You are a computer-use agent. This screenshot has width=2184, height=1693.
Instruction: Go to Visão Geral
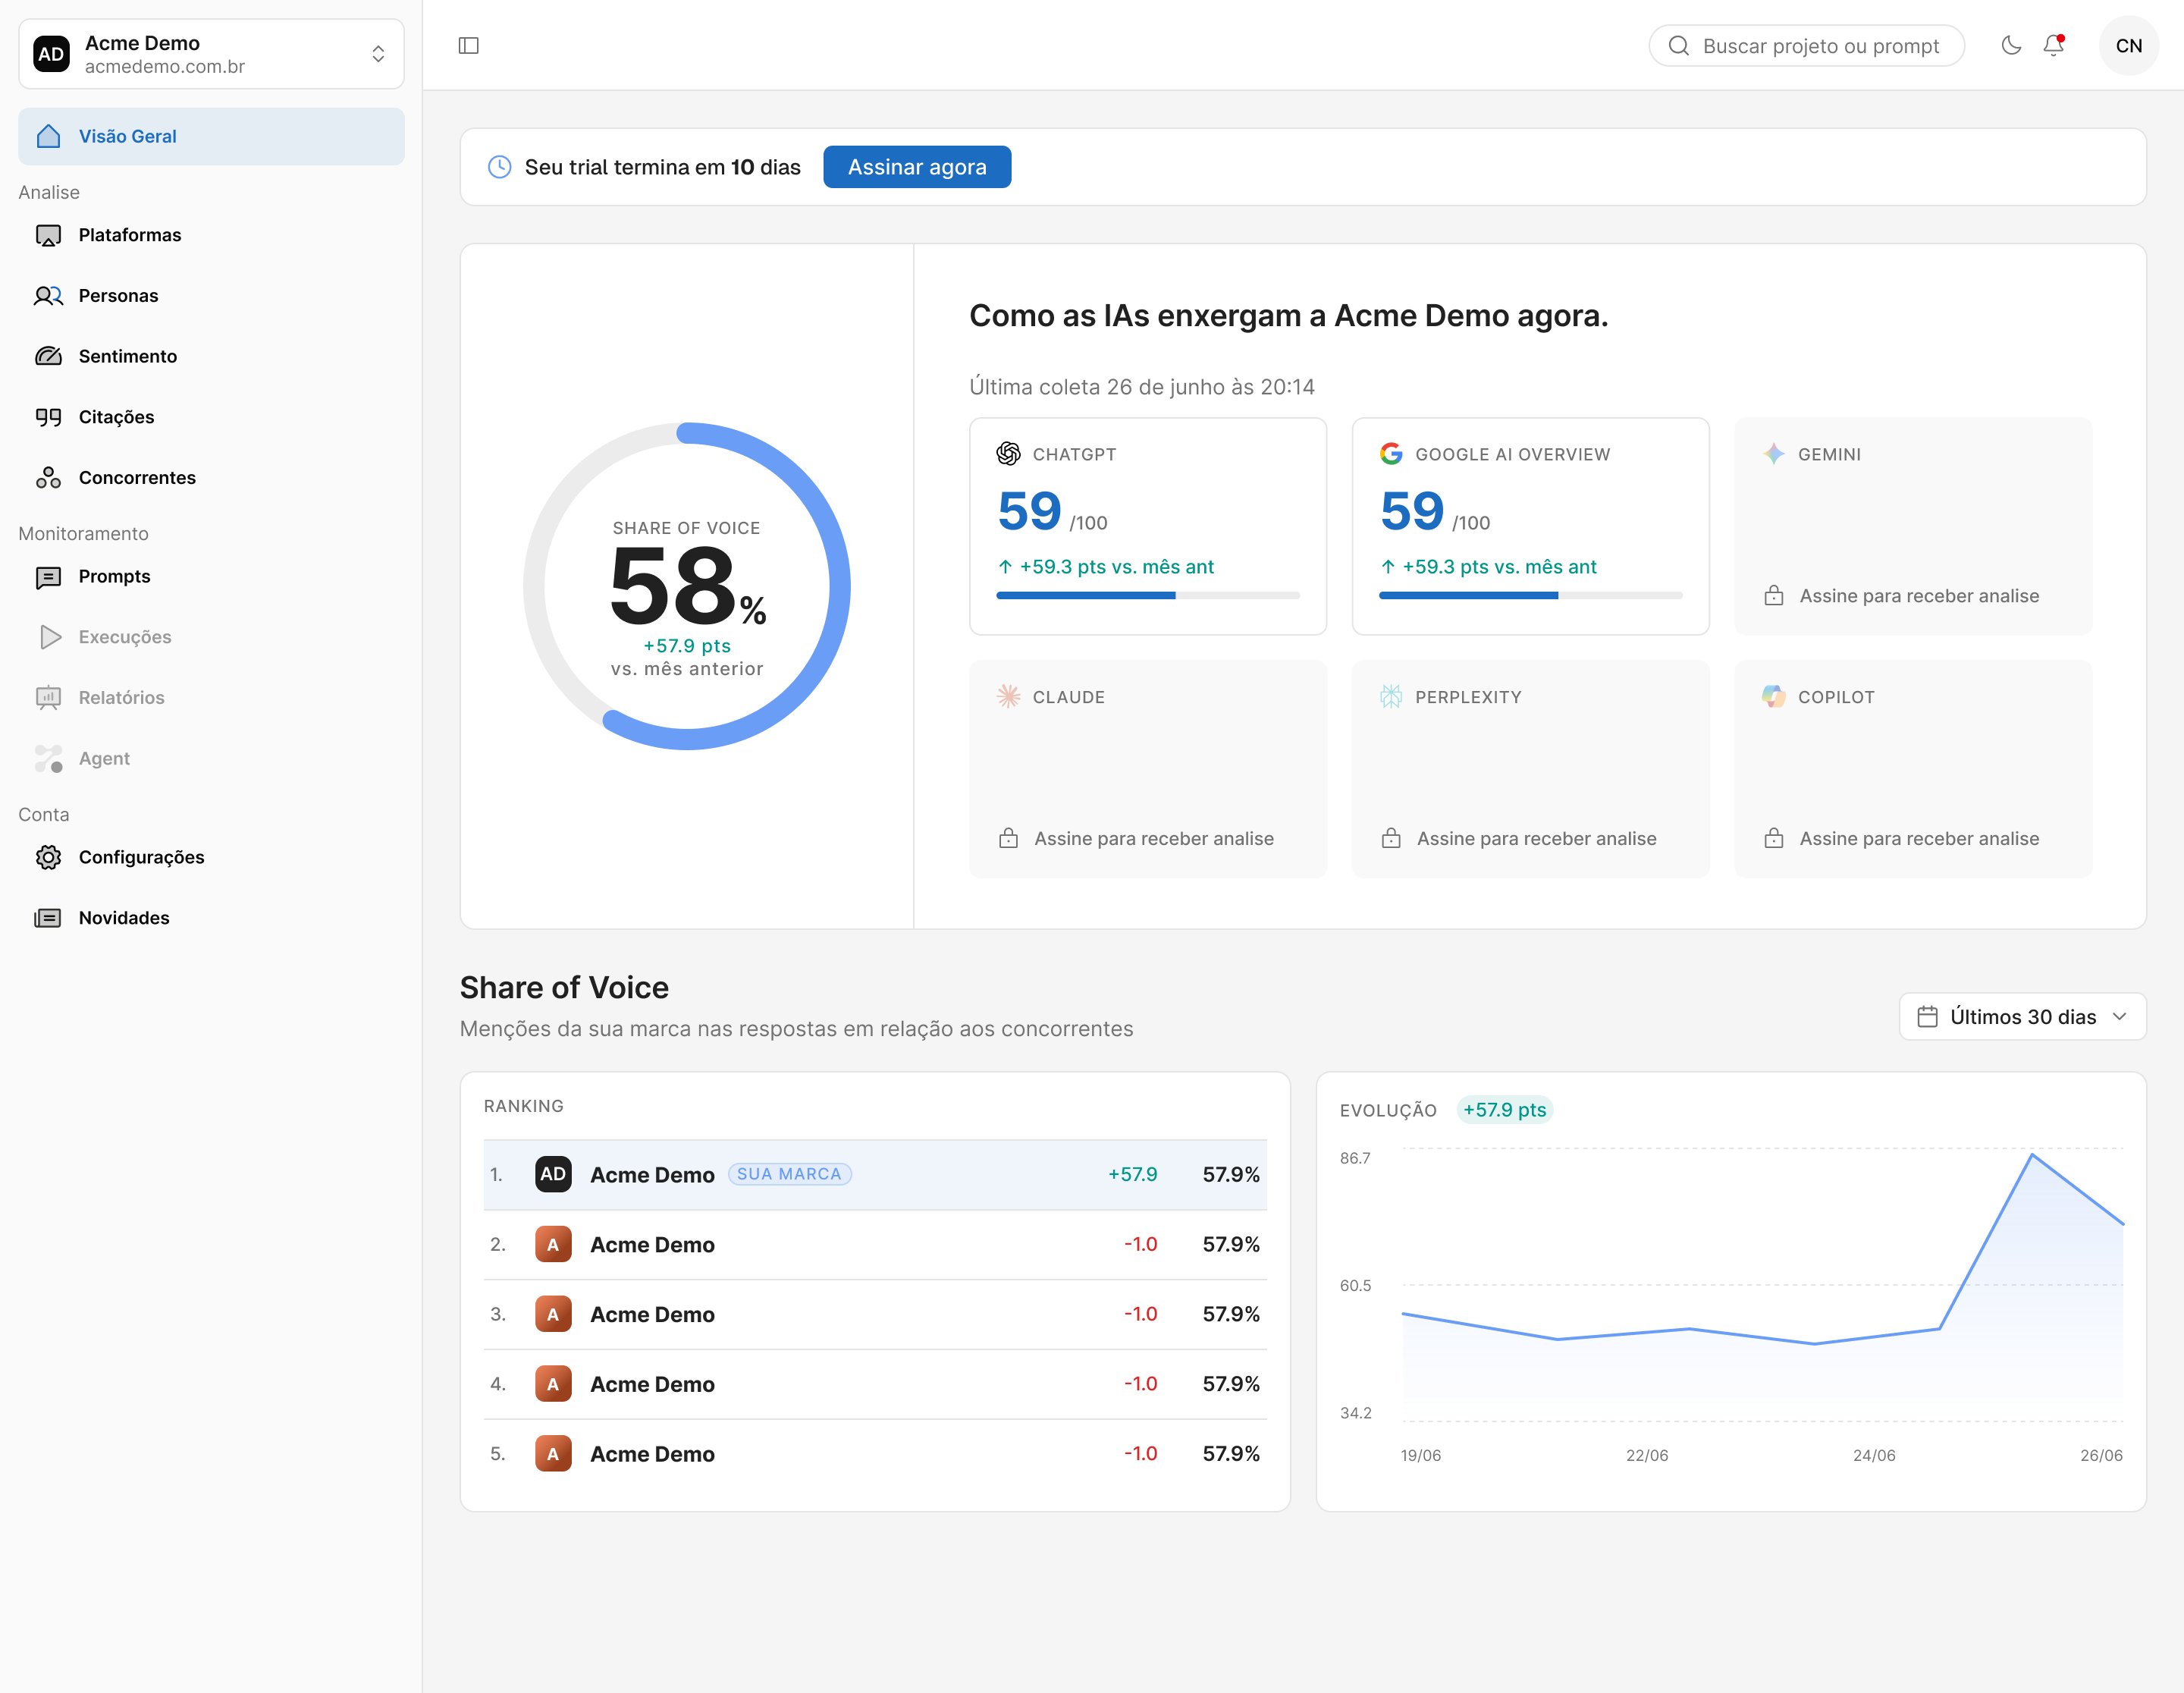[211, 136]
